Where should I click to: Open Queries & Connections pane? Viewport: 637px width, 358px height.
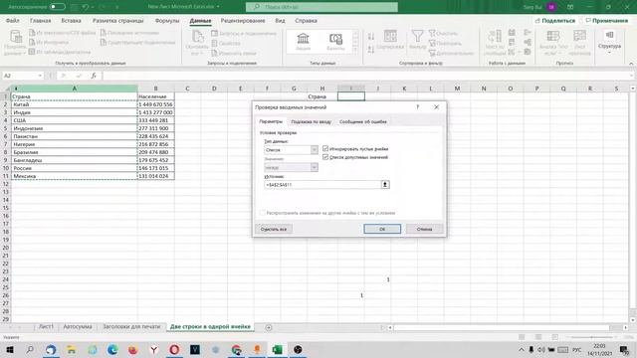click(244, 33)
